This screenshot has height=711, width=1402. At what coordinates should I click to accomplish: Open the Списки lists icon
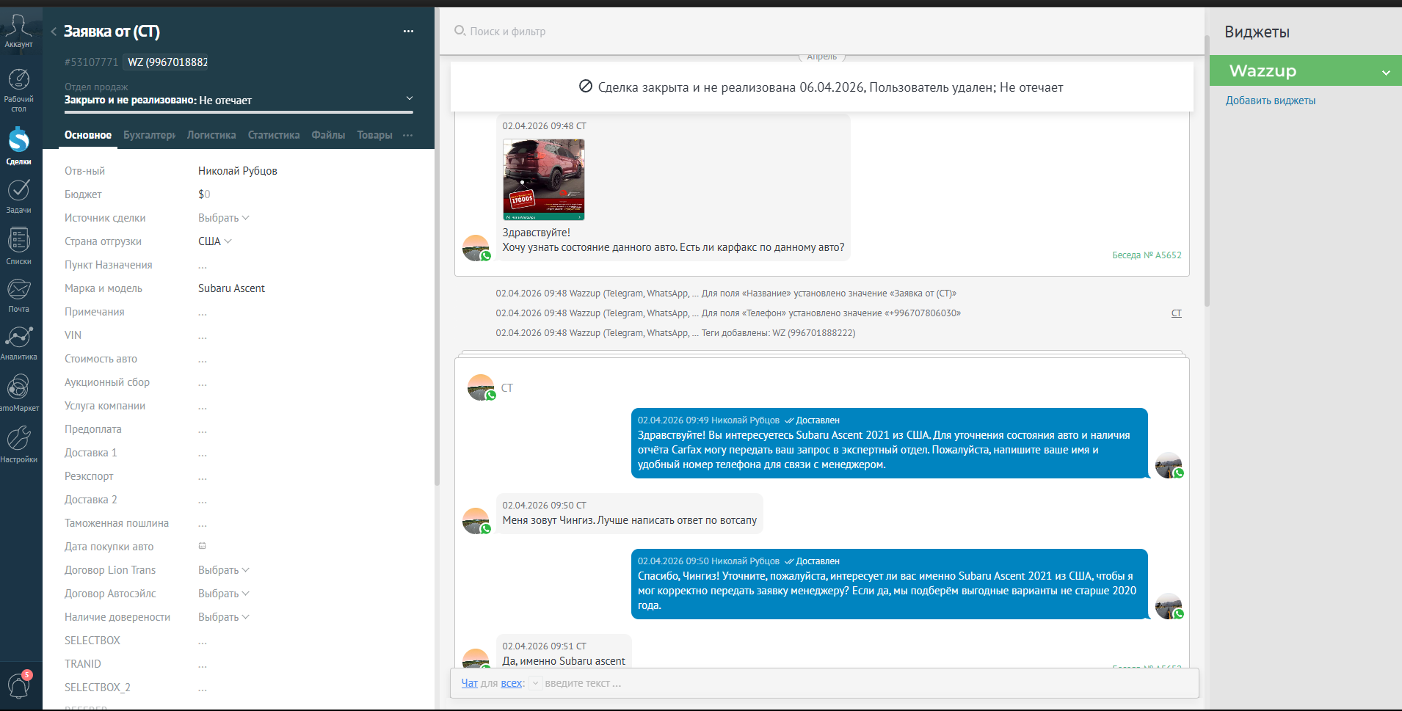(x=18, y=246)
